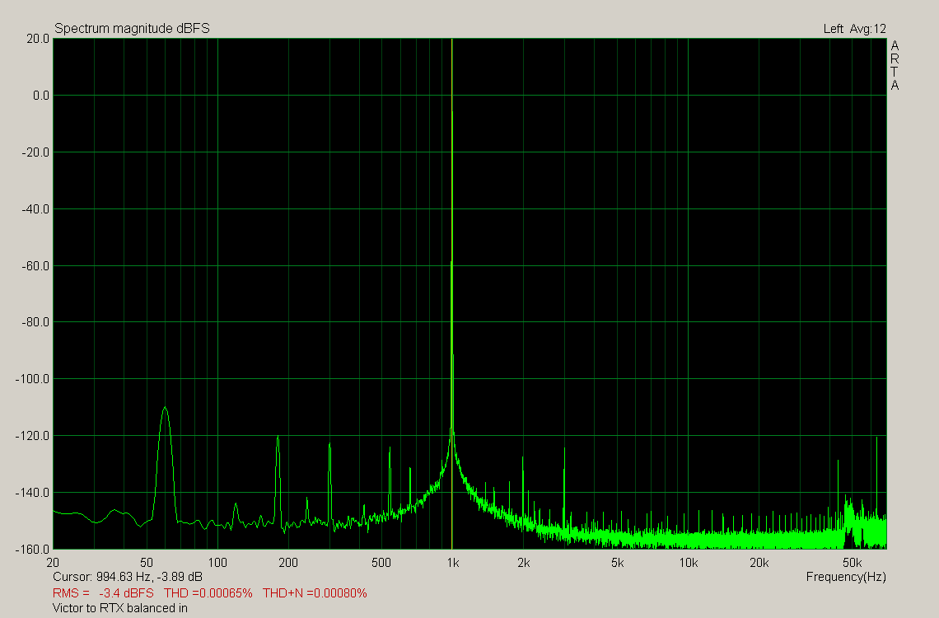This screenshot has height=618, width=939.
Task: Click the -160.0 dB axis label
Action: coord(33,549)
